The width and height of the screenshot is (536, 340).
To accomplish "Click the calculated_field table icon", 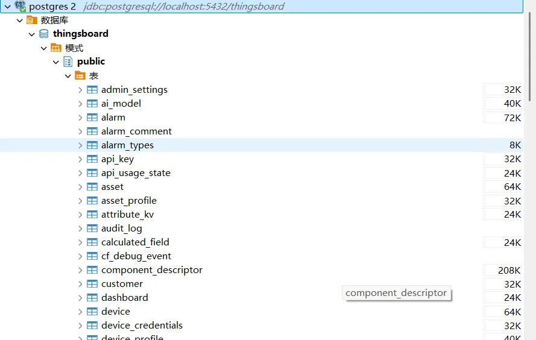I will 92,242.
